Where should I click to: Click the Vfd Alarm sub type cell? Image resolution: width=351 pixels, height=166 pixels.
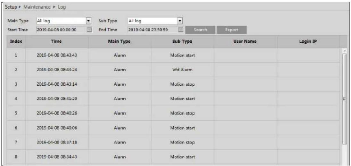click(182, 70)
